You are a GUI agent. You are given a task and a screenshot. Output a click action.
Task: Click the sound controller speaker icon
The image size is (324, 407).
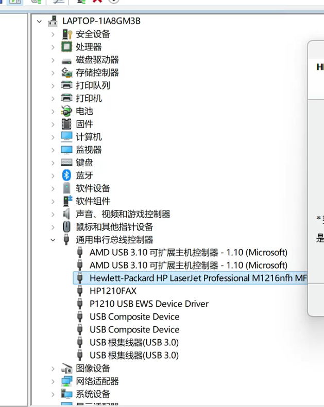[x=66, y=214]
